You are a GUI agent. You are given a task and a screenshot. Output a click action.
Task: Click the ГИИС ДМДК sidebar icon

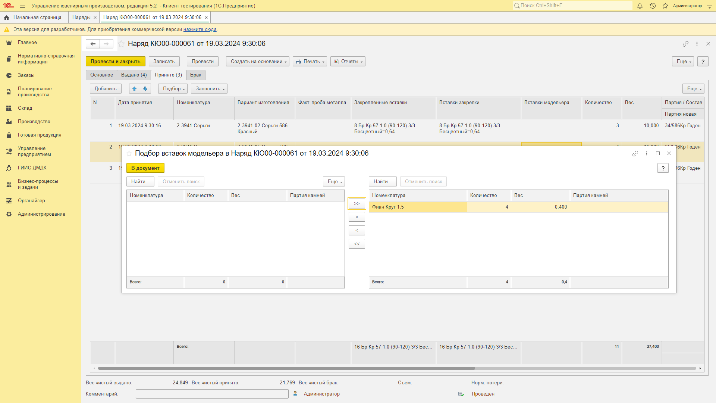pos(9,168)
